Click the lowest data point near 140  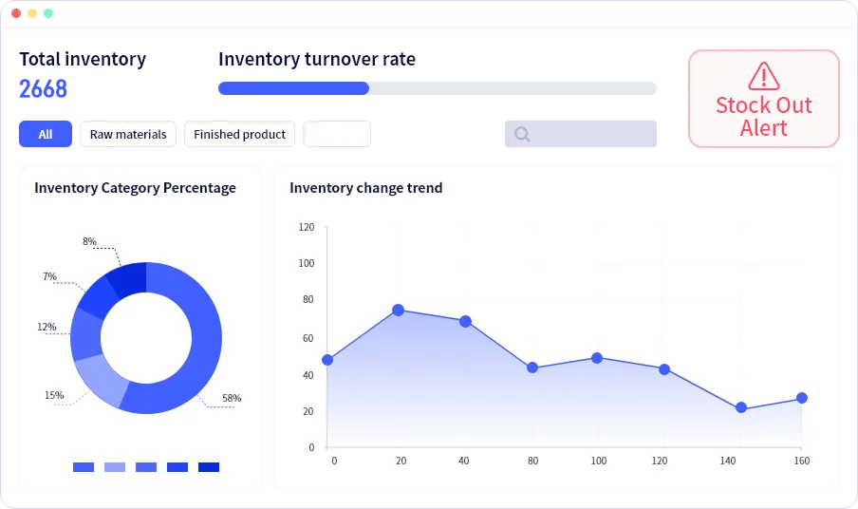741,408
